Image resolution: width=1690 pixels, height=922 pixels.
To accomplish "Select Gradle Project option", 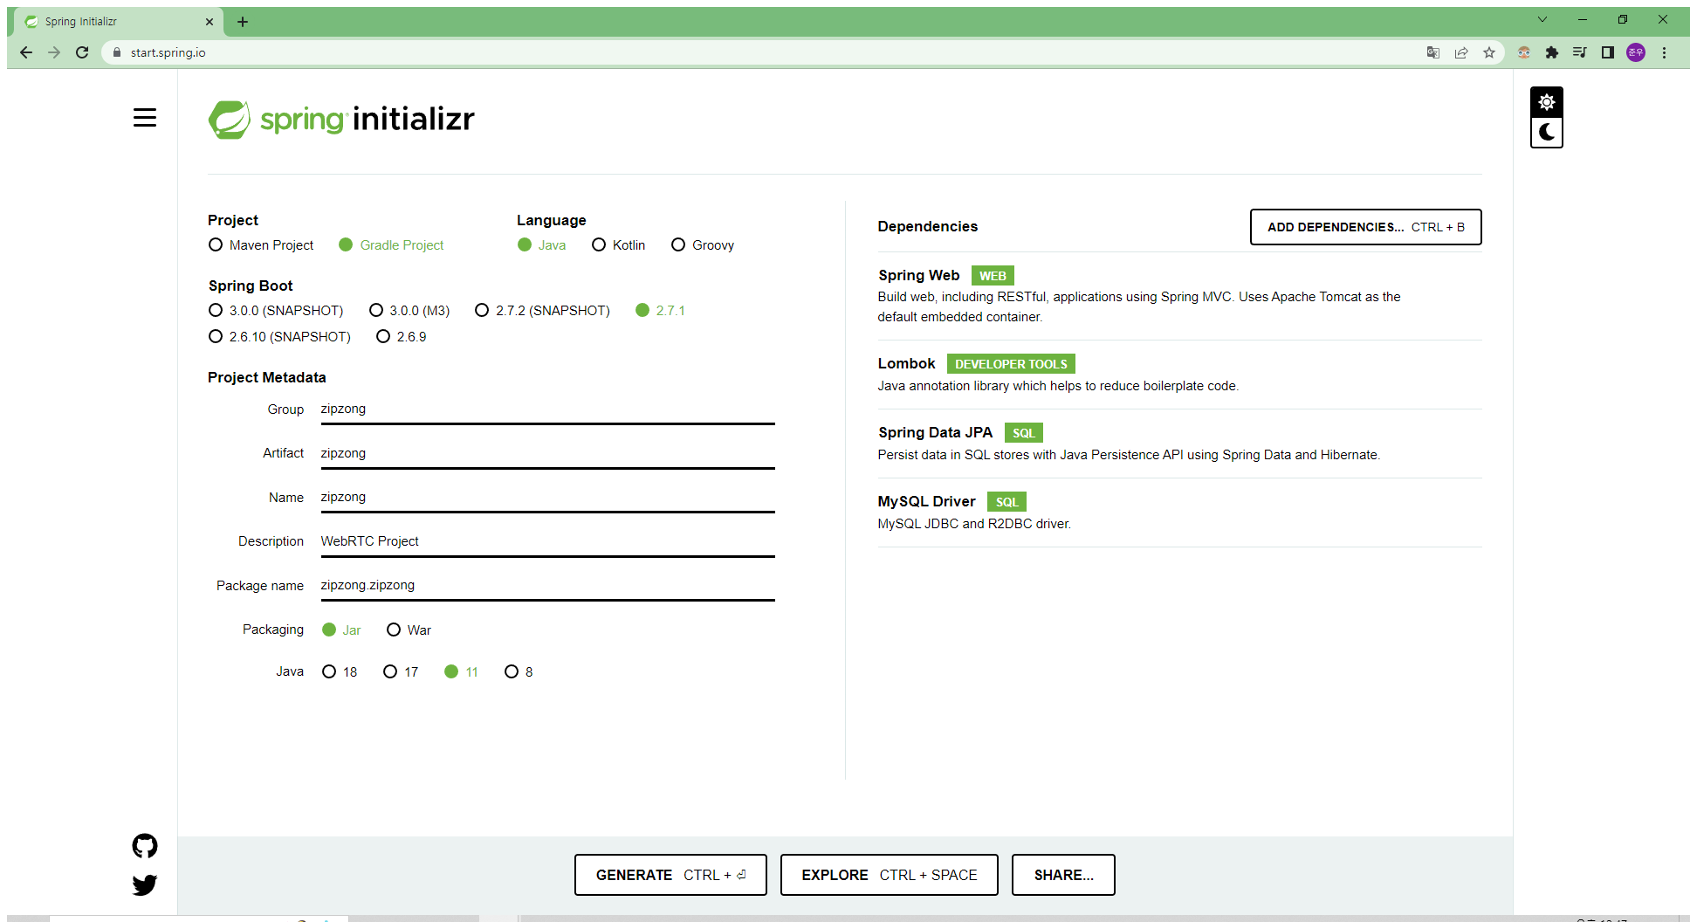I will point(391,245).
